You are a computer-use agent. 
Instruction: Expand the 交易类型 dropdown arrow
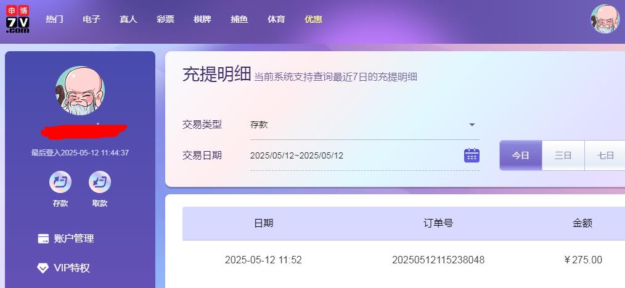(x=472, y=125)
